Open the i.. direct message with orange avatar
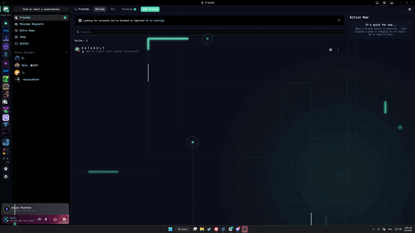The width and height of the screenshot is (415, 233). coord(41,72)
